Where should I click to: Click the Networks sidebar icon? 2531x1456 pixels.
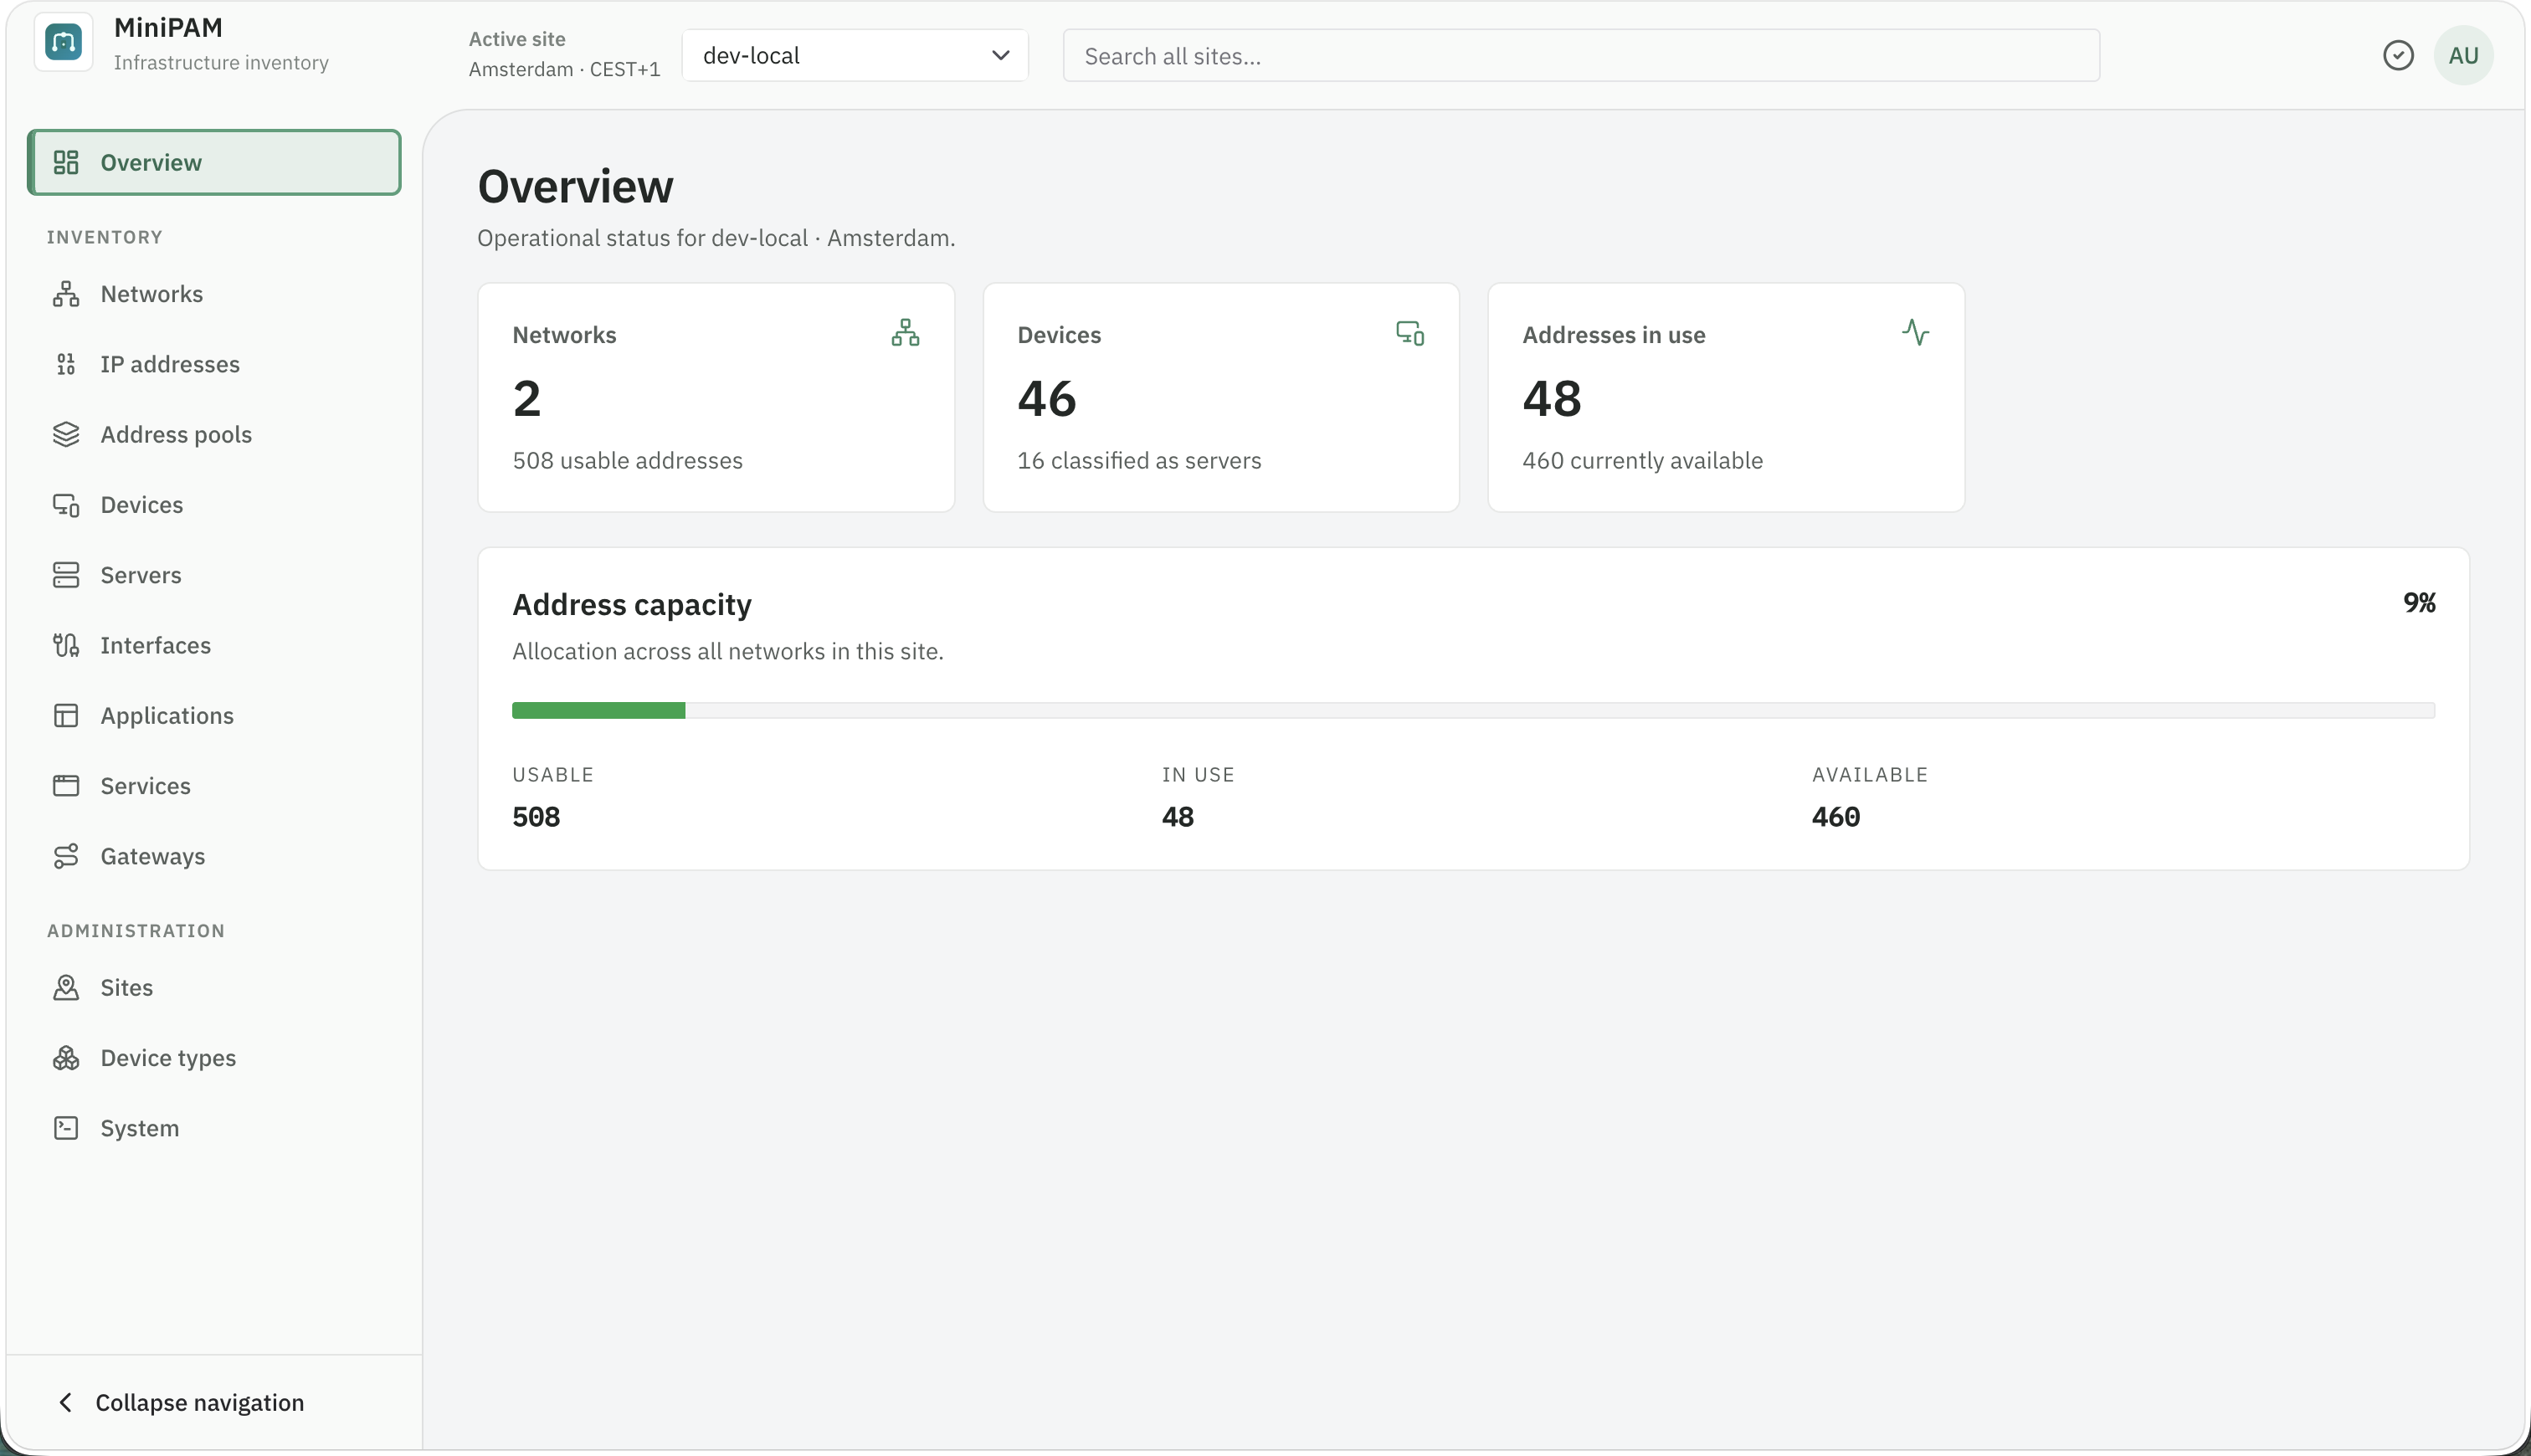coord(66,294)
